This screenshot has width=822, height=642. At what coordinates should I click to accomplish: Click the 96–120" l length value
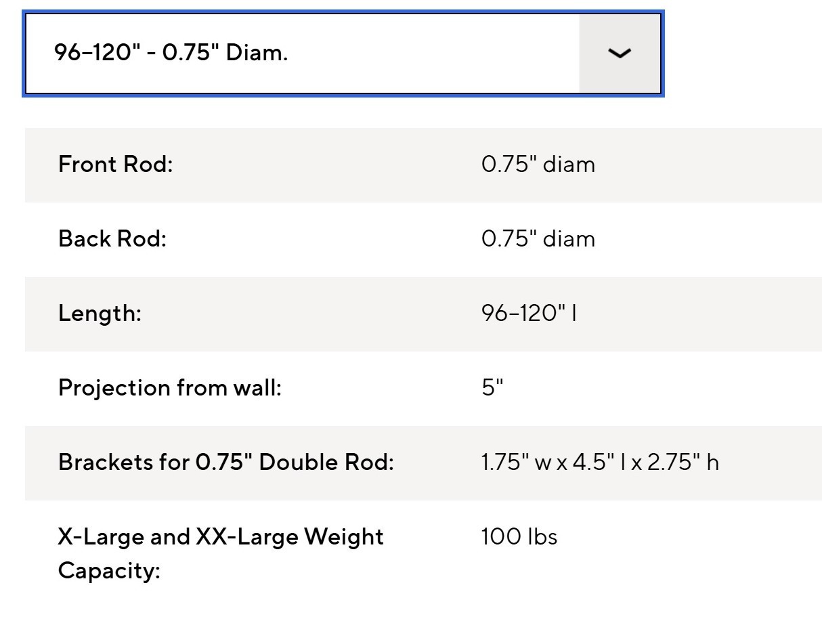click(x=529, y=314)
